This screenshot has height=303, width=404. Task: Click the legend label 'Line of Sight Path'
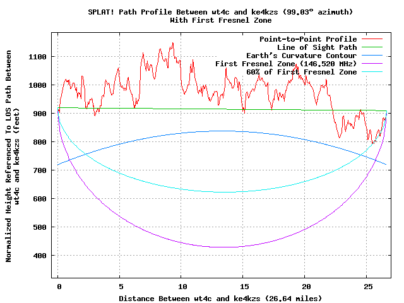tap(317, 47)
